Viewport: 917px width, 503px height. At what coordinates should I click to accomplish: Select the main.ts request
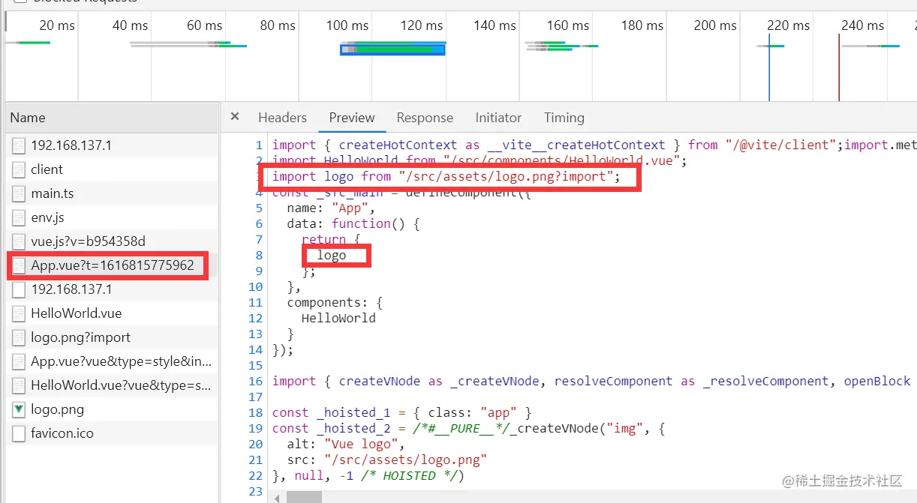[x=112, y=193]
